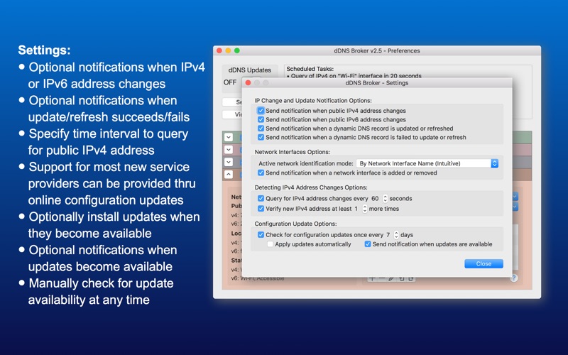Click the dDNS Broker v2.5 - Preferences title bar

pos(377,50)
